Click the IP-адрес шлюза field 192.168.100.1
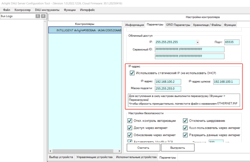This screenshot has height=162, width=250. click(226, 82)
